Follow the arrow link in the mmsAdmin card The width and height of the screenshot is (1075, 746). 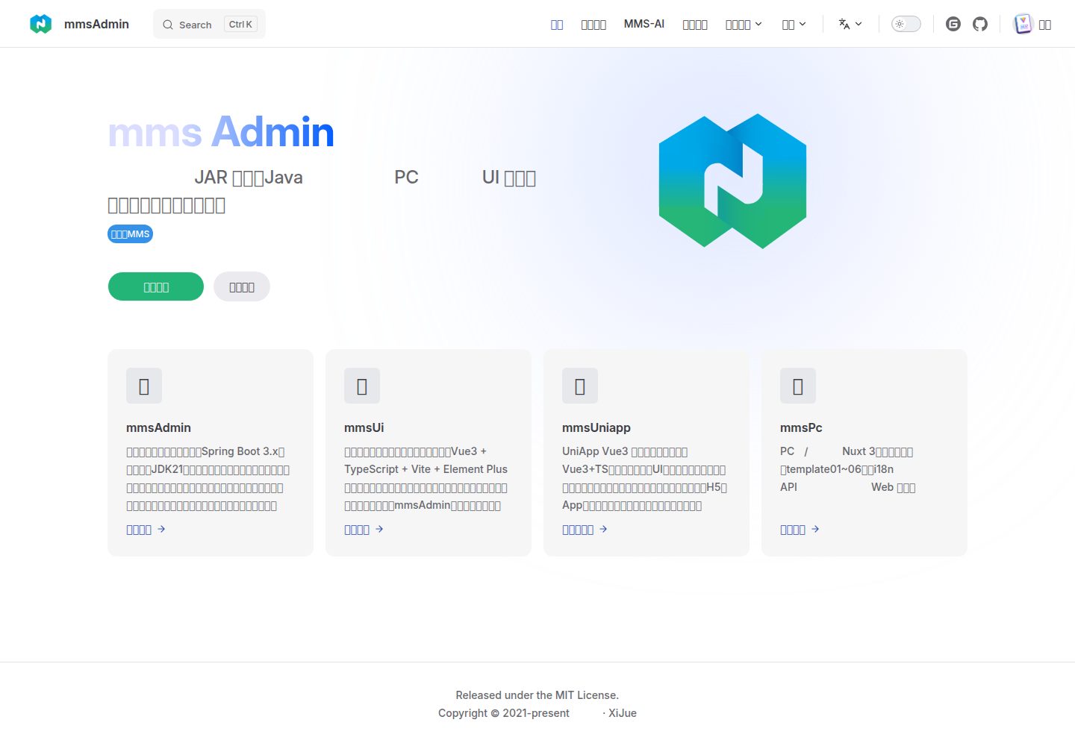pos(146,530)
